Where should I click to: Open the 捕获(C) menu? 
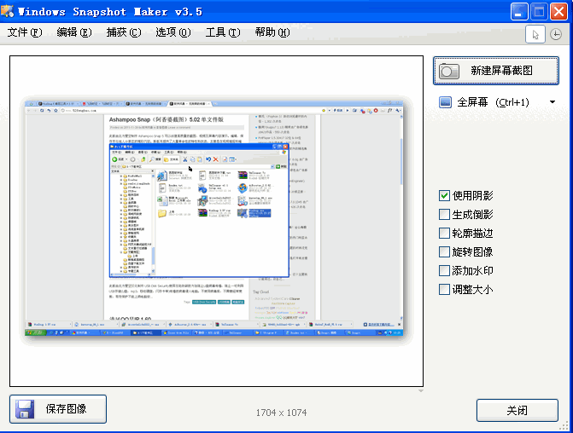pos(124,32)
